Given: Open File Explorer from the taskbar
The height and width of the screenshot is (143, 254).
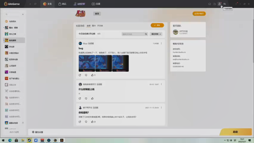Looking at the screenshot, I should click(23, 140).
